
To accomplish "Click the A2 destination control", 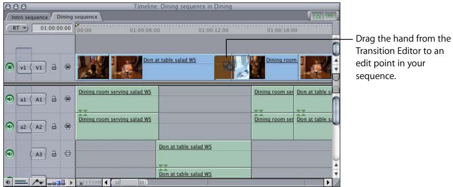I will coord(39,126).
